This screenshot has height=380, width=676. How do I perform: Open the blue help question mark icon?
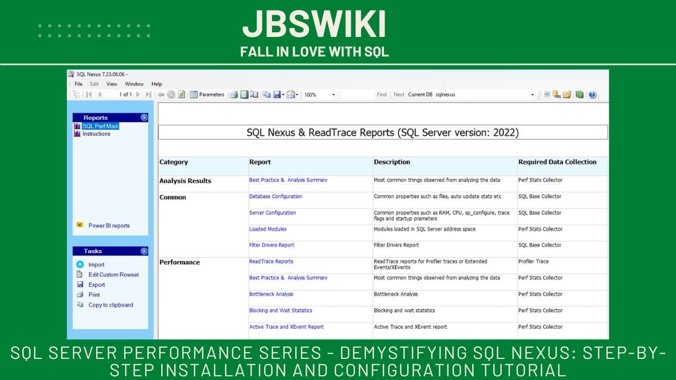pyautogui.click(x=592, y=94)
